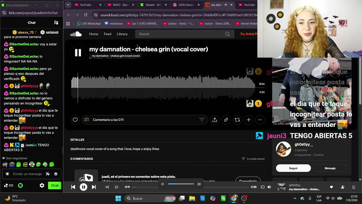Open the miniaturas bookmark

(x=114, y=24)
